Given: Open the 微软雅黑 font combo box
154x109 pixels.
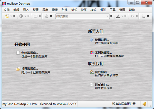Looking at the screenshot, I should pos(82,16).
